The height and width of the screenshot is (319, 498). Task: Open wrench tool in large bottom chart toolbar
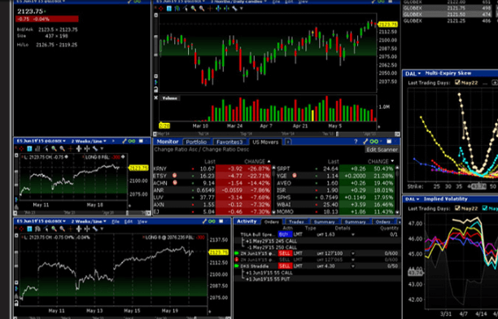(95, 229)
